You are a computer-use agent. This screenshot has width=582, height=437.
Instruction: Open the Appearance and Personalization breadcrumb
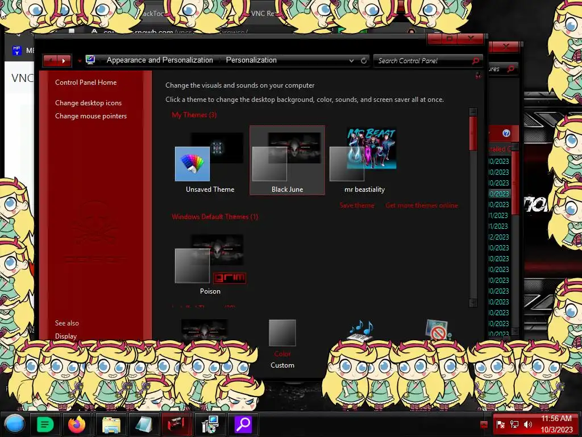pos(160,60)
